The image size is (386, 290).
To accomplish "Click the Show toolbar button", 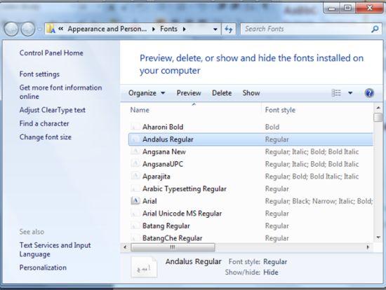I will (251, 93).
